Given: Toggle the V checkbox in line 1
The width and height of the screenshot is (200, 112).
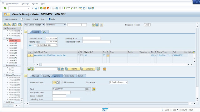Looking at the screenshot, I should [x=78, y=55].
